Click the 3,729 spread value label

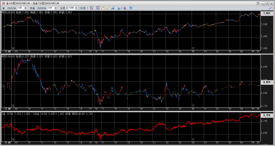(x=267, y=115)
